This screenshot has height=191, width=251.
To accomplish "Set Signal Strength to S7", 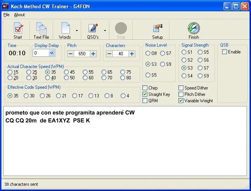I will pos(200,68).
